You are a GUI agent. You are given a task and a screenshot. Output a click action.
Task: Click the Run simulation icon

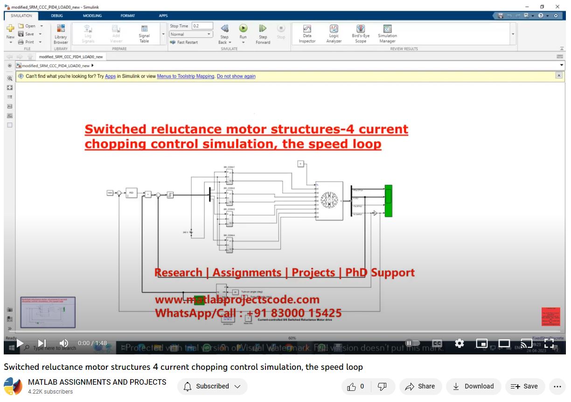point(243,29)
